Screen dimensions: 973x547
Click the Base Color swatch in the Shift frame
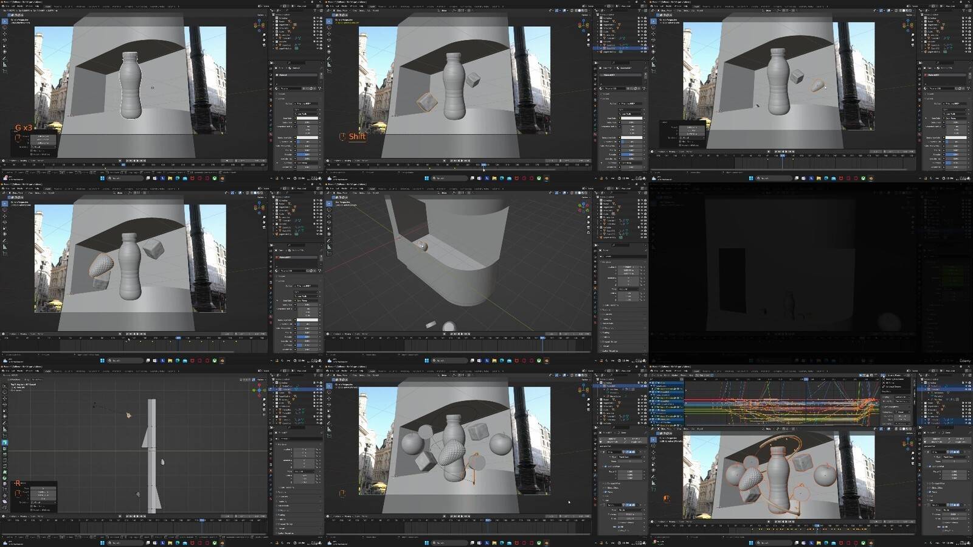[632, 118]
